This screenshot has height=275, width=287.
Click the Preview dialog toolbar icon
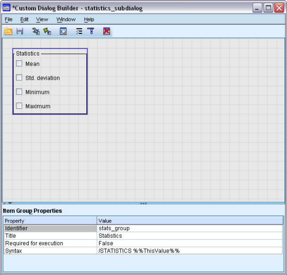tap(63, 31)
